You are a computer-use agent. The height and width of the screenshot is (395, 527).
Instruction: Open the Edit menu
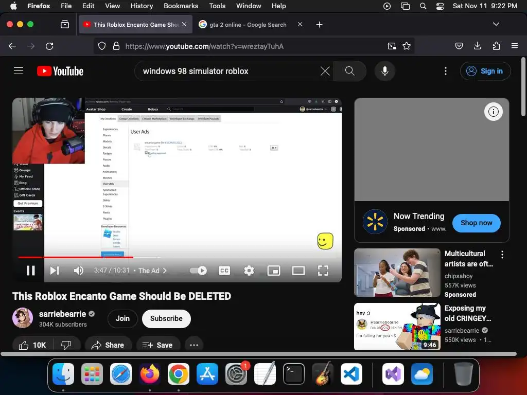coord(88,6)
